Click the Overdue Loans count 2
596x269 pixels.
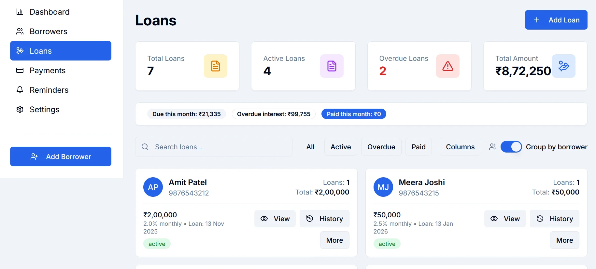click(383, 71)
